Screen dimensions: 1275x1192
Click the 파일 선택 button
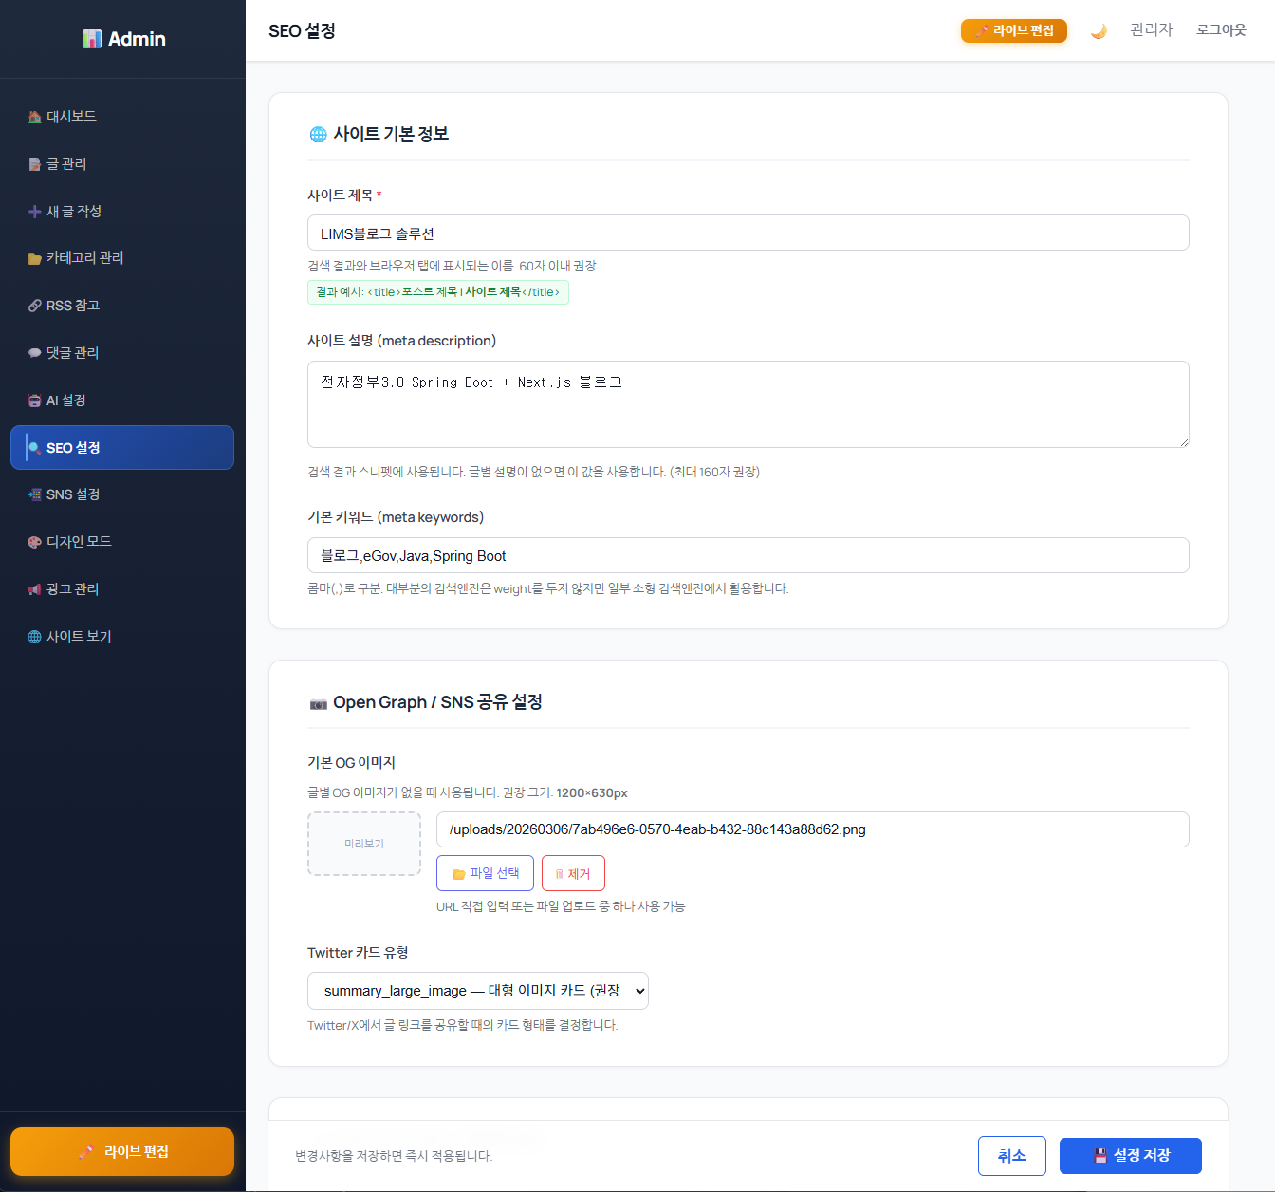point(485,873)
